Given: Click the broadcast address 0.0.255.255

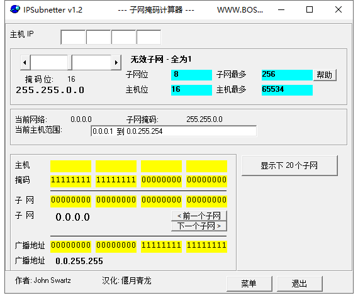Looking at the screenshot, I should tap(79, 261).
